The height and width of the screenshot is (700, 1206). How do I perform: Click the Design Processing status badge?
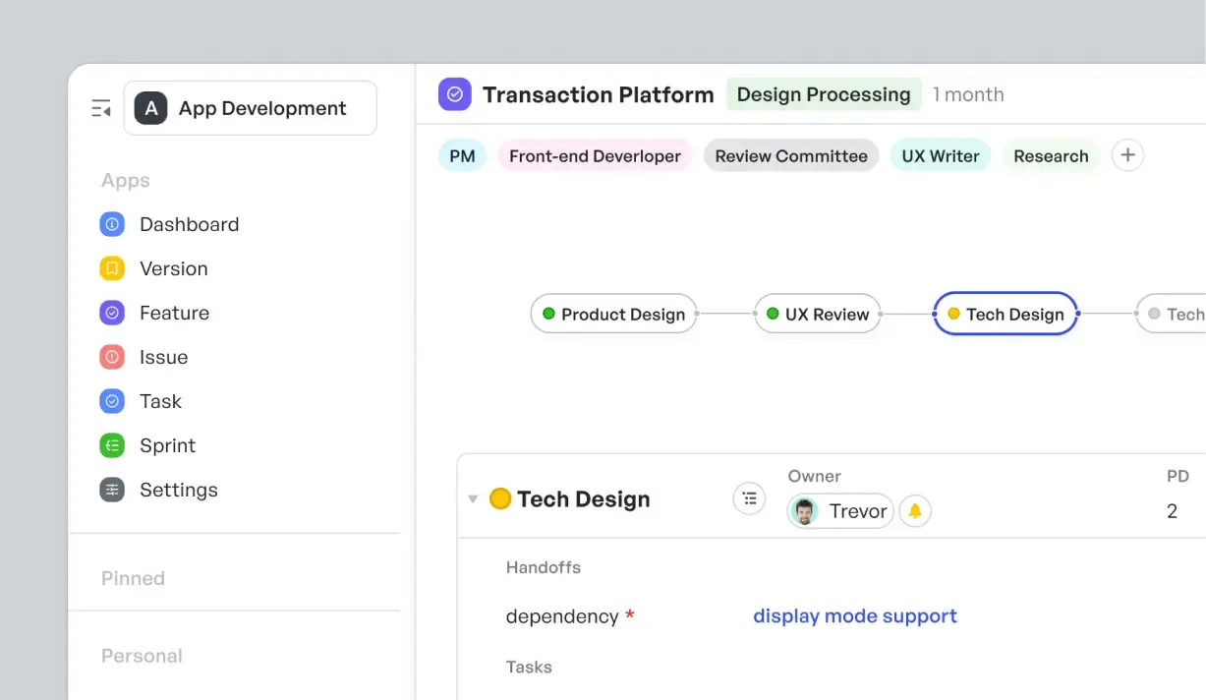(x=824, y=94)
